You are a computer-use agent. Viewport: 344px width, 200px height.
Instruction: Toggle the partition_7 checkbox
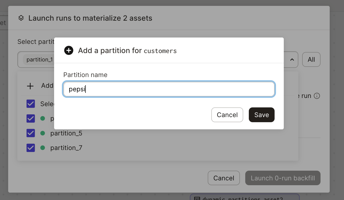click(x=31, y=148)
